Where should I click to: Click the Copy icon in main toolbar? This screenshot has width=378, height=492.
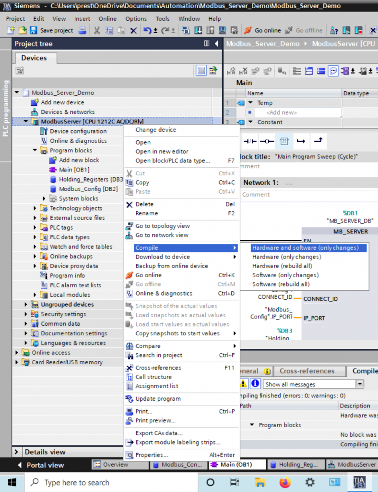109,30
